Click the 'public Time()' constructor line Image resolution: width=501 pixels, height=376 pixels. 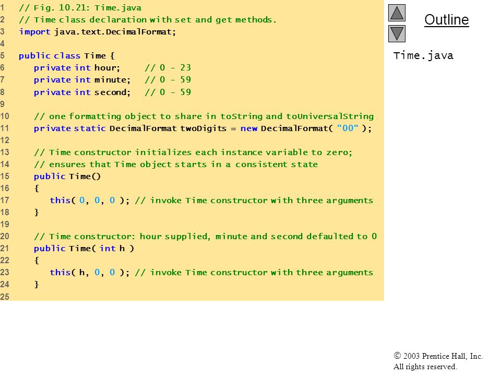67,177
